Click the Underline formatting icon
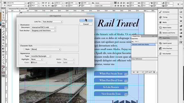 click(49, 3)
